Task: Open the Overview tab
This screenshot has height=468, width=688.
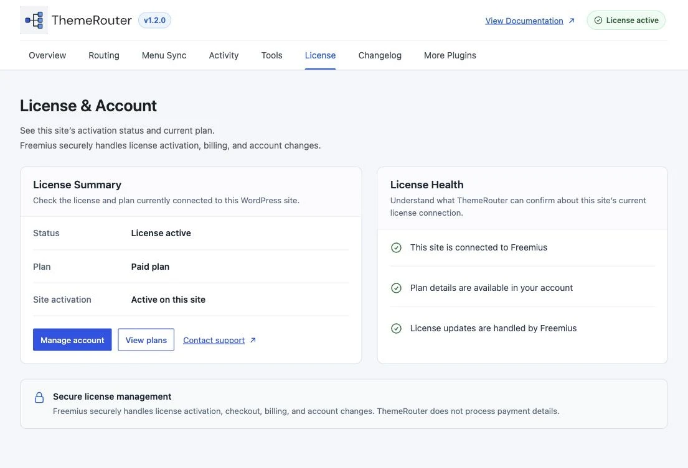Action: [x=47, y=55]
